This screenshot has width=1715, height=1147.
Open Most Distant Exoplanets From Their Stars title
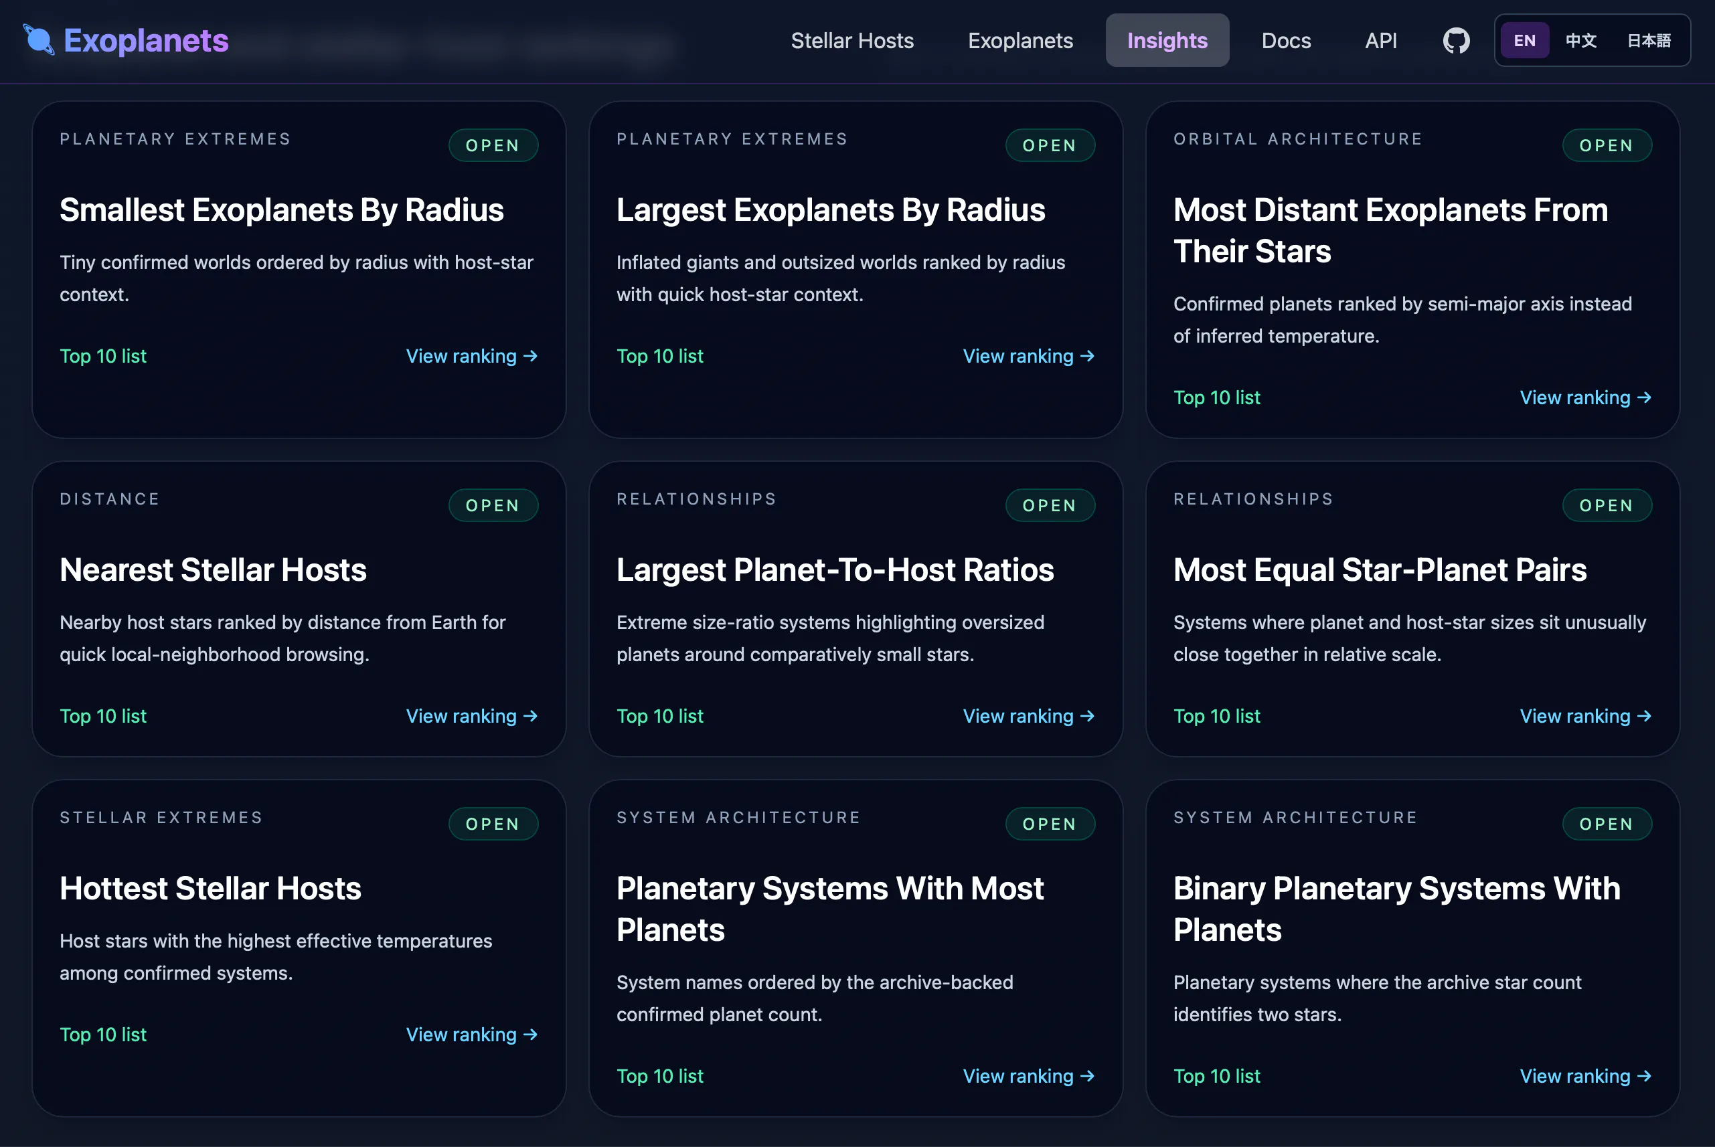[1390, 230]
